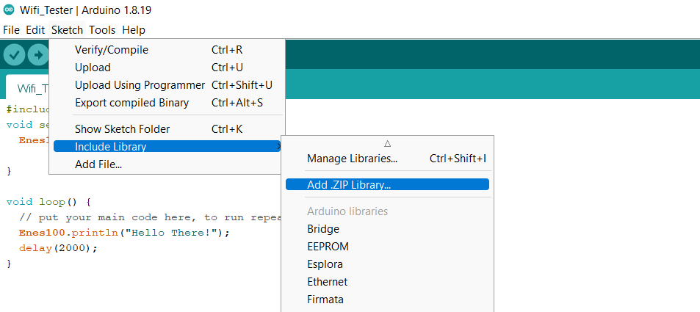Click the Upload arrow toolbar icon

38,55
